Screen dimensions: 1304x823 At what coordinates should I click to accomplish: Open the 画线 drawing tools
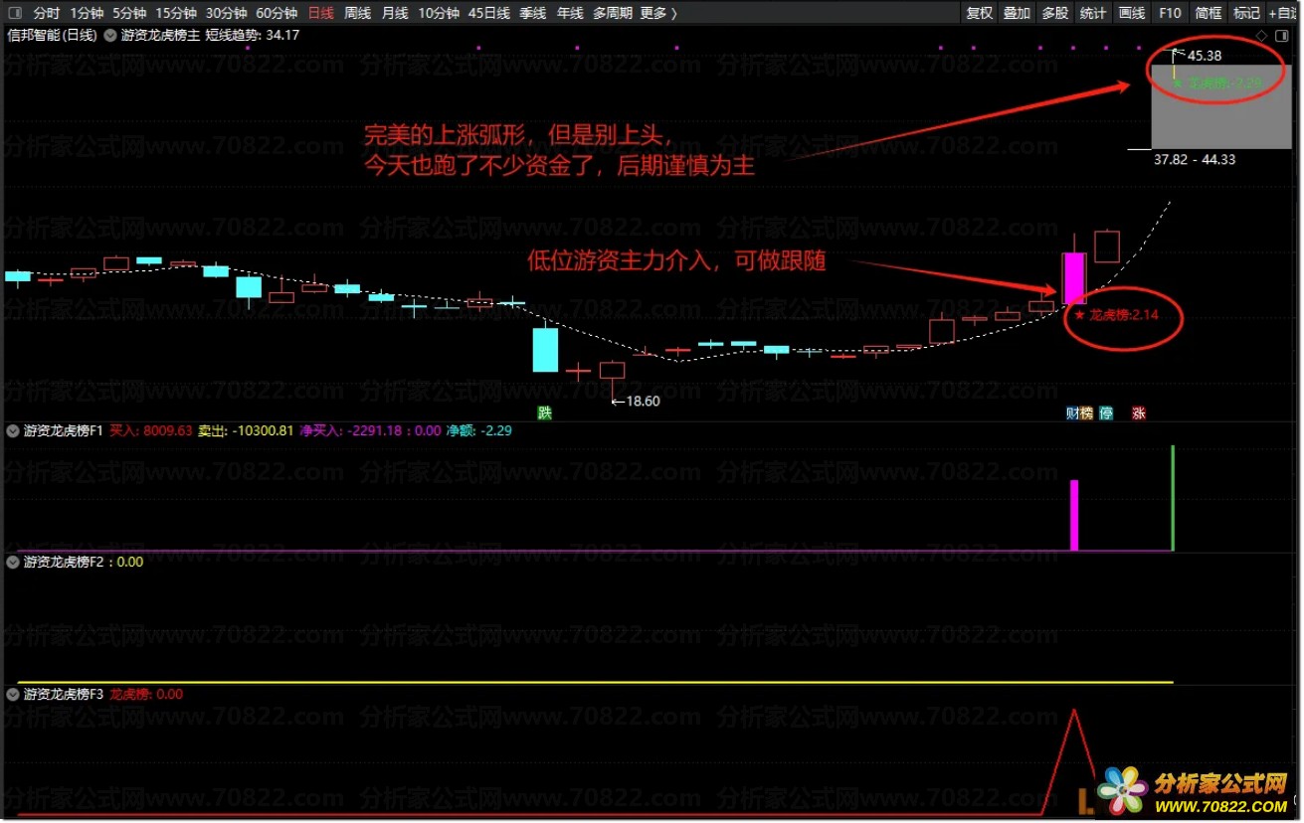pyautogui.click(x=1132, y=13)
